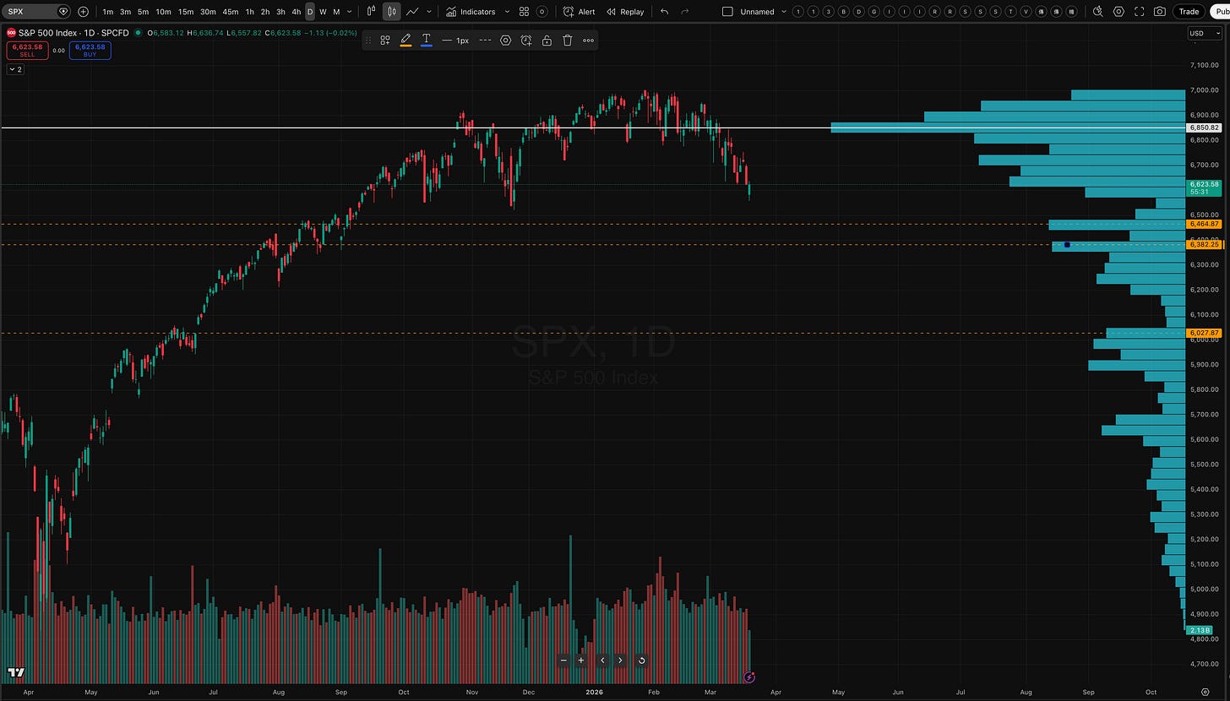The width and height of the screenshot is (1230, 701).
Task: Open the saved layout labeled D
Action: pos(858,12)
